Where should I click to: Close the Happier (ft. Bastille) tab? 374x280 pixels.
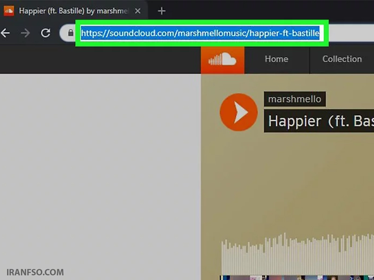coord(138,11)
